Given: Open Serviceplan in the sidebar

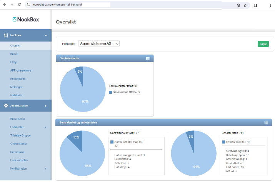Looking at the screenshot, I should click(x=17, y=152).
